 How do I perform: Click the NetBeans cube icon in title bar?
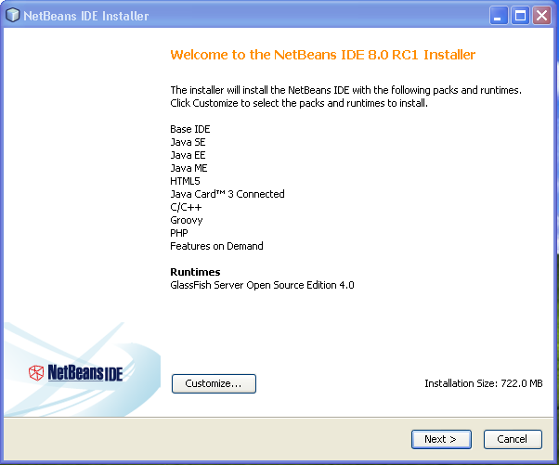click(12, 16)
